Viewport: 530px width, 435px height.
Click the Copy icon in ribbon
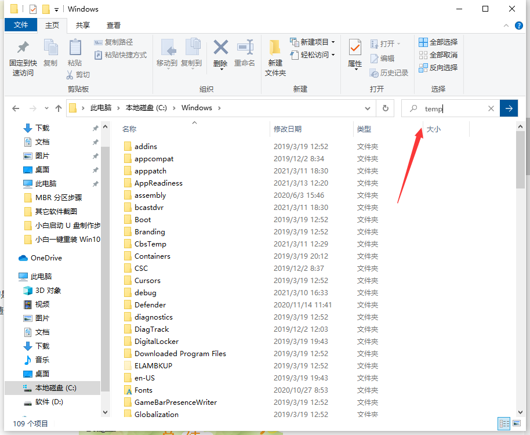click(x=50, y=48)
